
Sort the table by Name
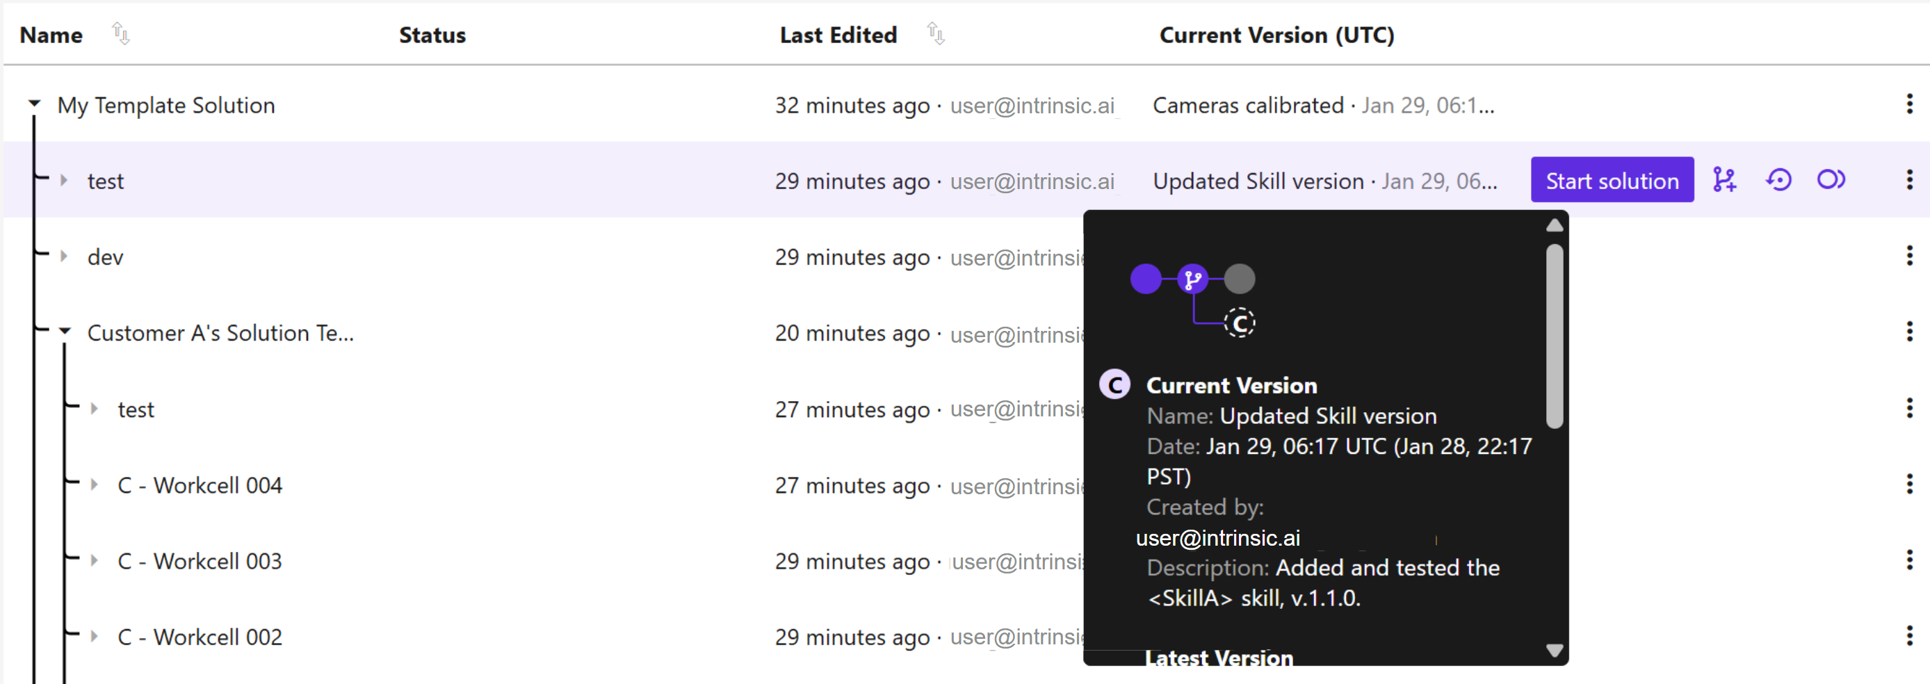click(121, 33)
